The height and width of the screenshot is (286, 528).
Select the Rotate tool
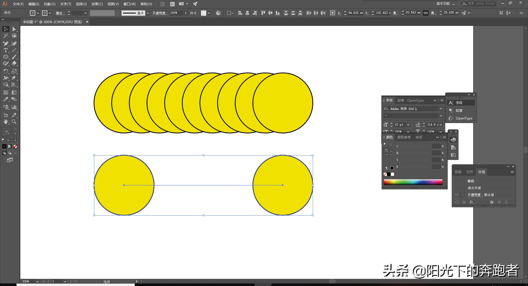click(x=6, y=71)
